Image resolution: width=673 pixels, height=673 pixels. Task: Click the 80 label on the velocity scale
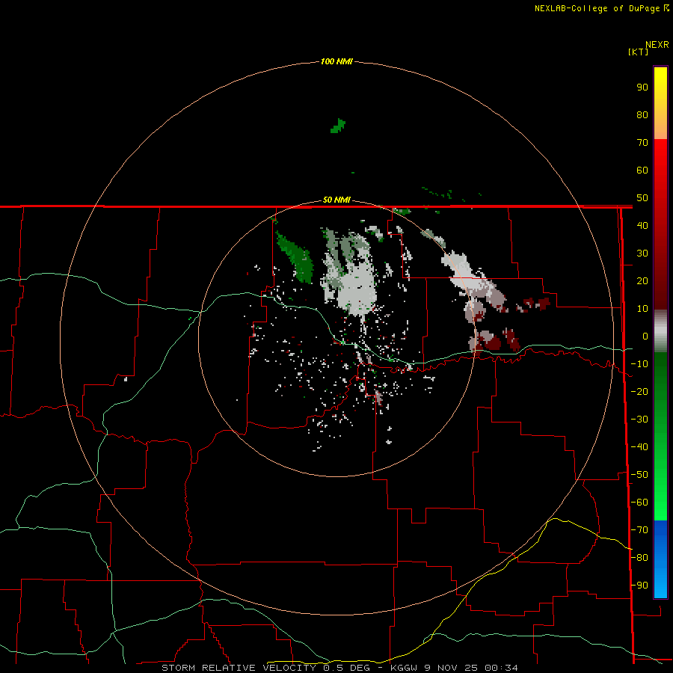pyautogui.click(x=642, y=114)
